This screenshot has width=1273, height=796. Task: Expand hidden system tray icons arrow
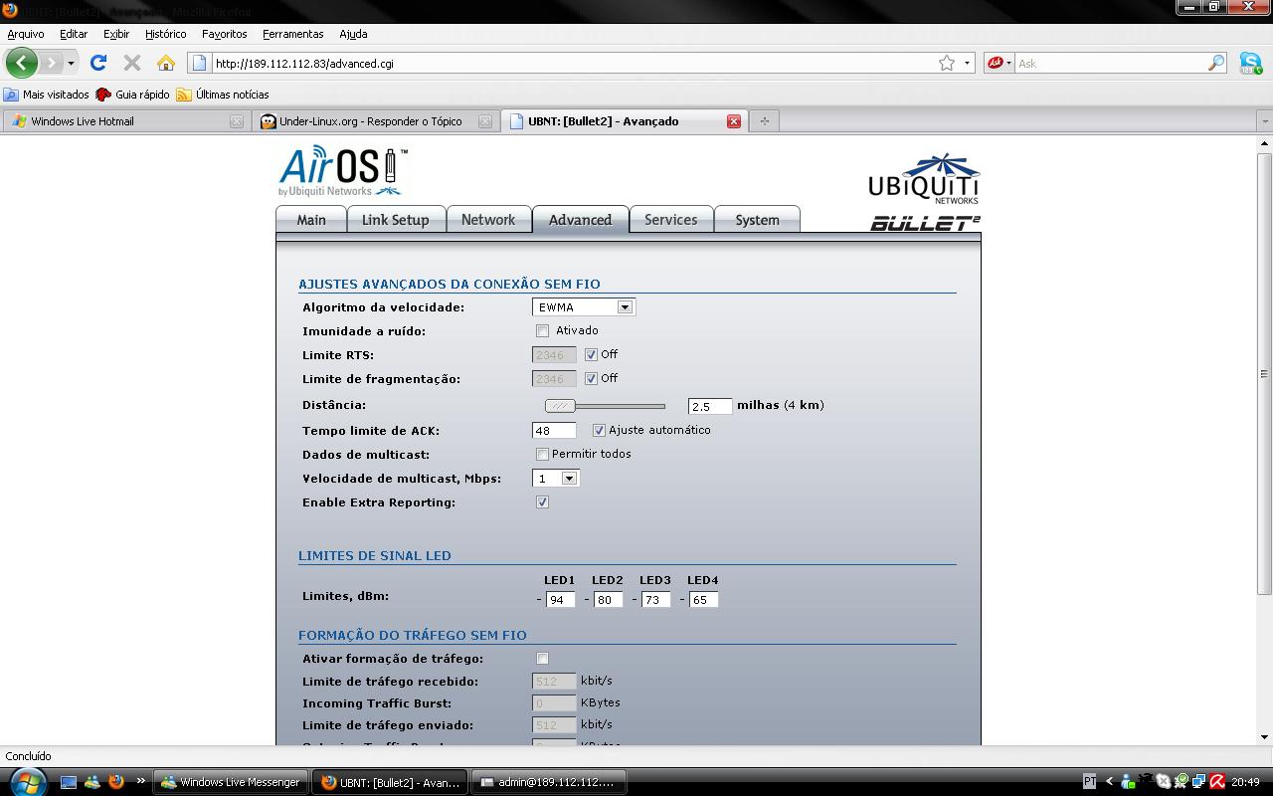[1109, 782]
